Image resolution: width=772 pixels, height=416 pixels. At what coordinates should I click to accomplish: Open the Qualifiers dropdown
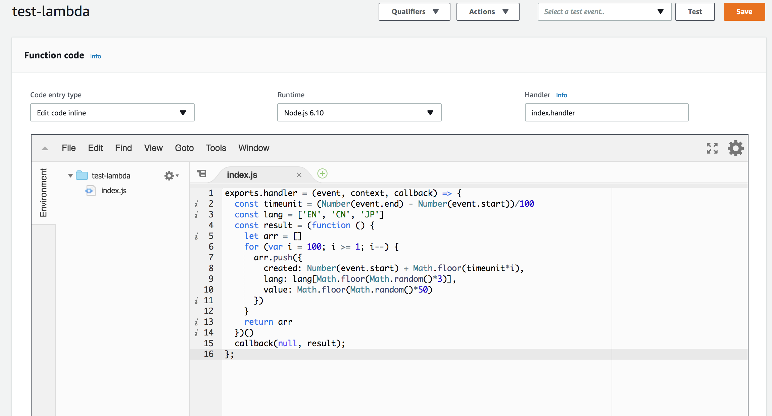pos(414,12)
